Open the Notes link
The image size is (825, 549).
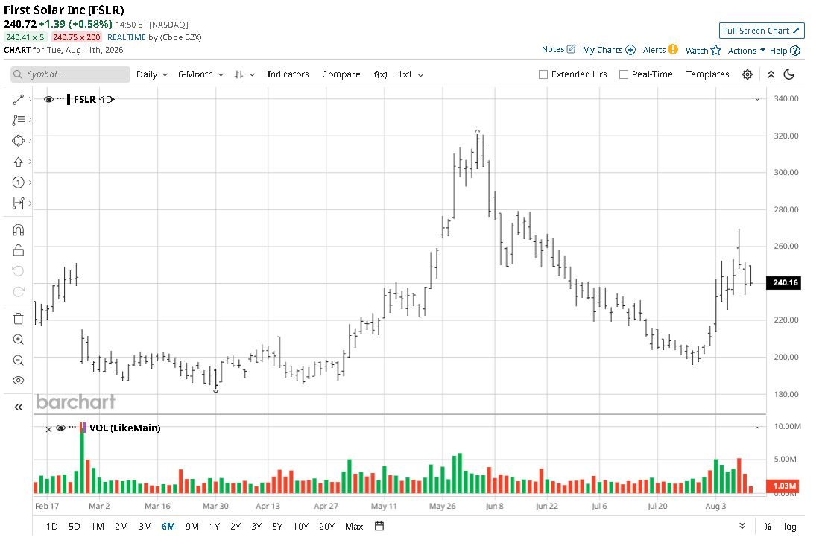tap(559, 49)
